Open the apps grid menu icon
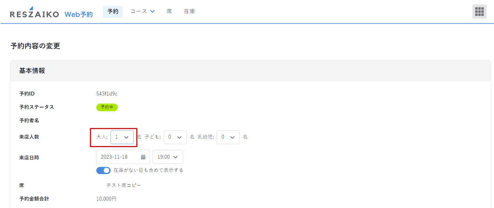 click(x=479, y=12)
